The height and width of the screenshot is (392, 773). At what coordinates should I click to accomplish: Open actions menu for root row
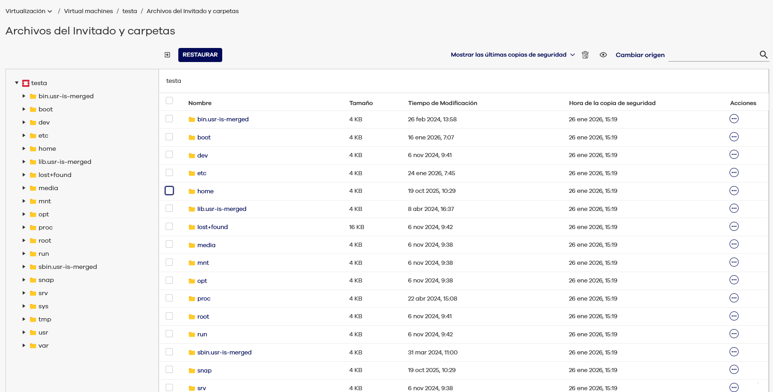click(x=734, y=316)
